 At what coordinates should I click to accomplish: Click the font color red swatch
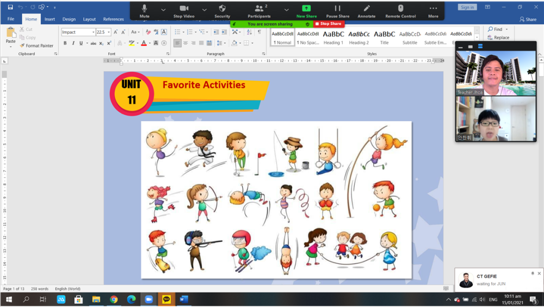click(144, 43)
